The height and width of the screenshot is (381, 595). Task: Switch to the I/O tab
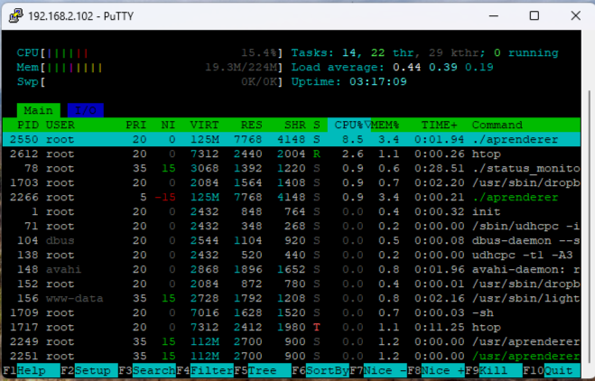pos(85,110)
